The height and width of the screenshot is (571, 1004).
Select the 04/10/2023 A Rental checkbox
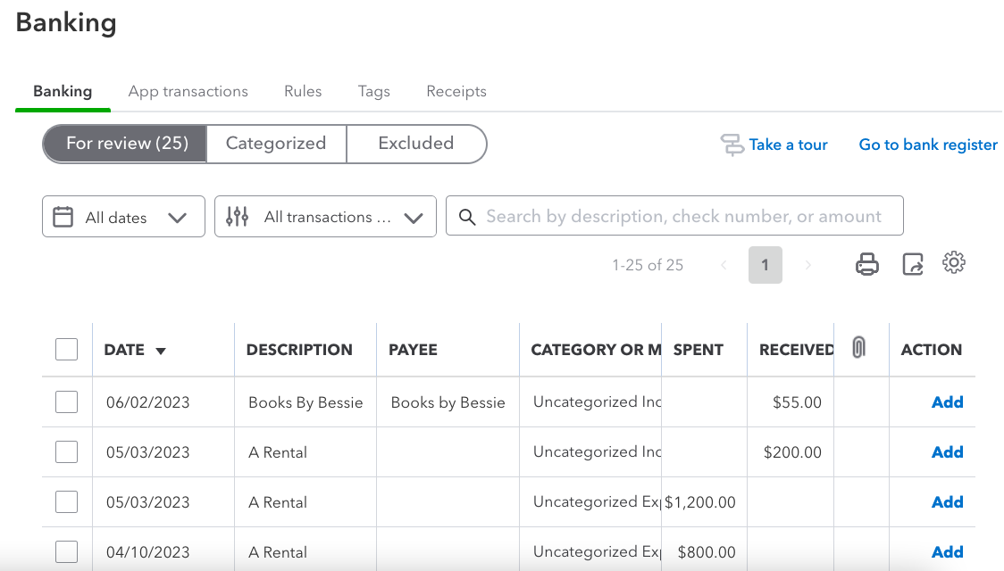[x=66, y=552]
